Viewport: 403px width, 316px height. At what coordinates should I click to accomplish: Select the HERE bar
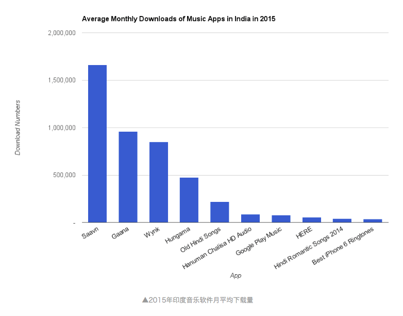tap(311, 219)
